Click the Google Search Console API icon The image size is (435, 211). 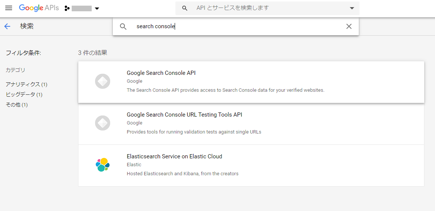[103, 82]
